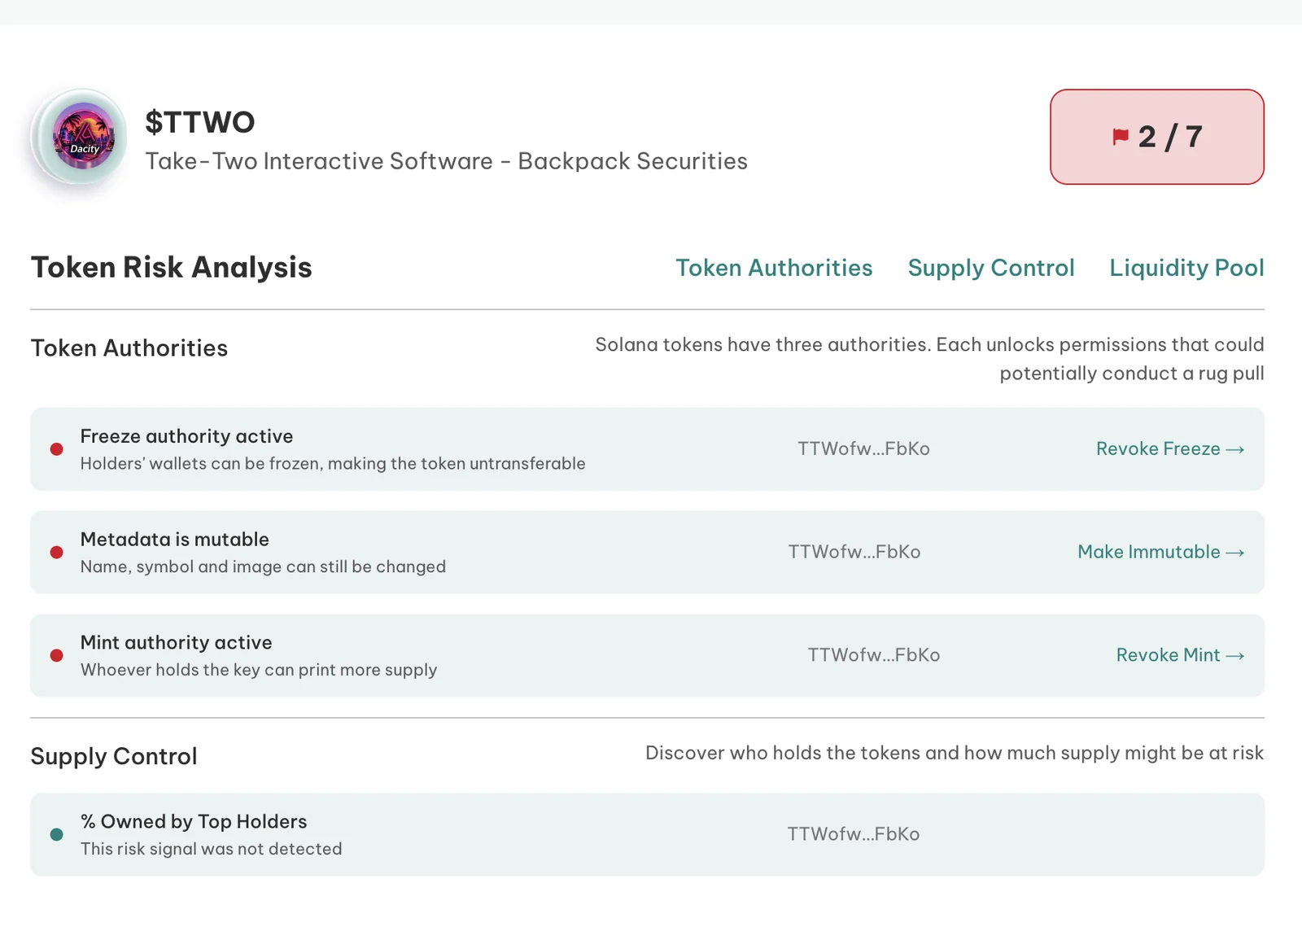Click the red flag icon in score badge
This screenshot has width=1302, height=927.
(1121, 137)
